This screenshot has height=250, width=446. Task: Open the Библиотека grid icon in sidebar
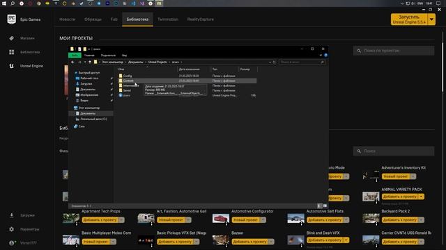click(11, 52)
